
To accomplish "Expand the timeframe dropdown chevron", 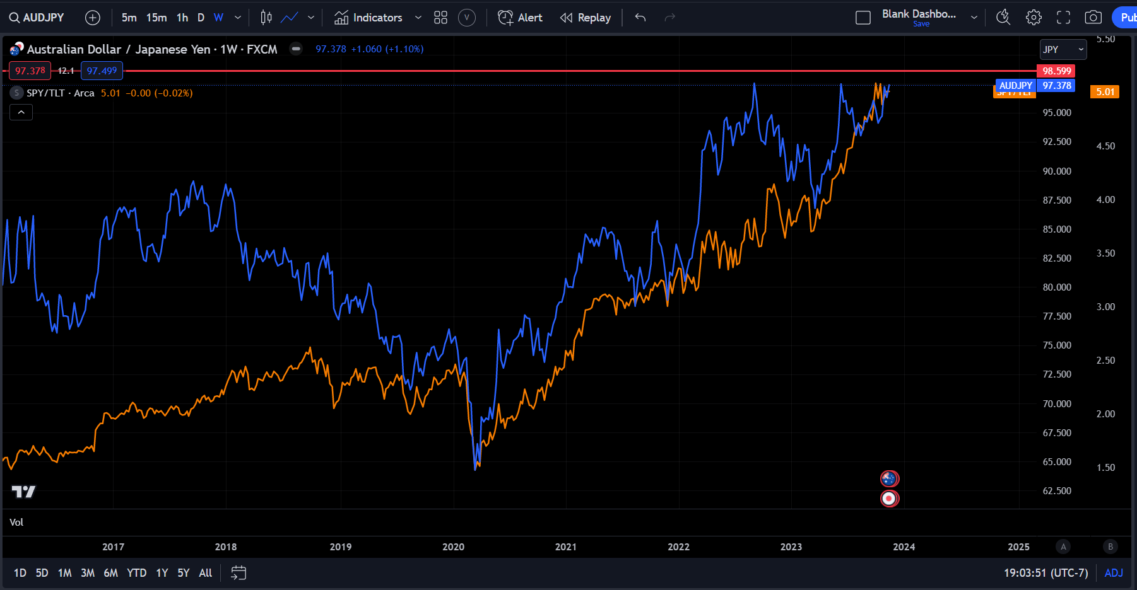I will [237, 17].
